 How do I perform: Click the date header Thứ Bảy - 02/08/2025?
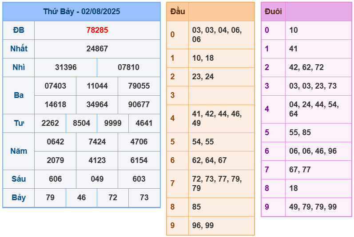click(81, 12)
